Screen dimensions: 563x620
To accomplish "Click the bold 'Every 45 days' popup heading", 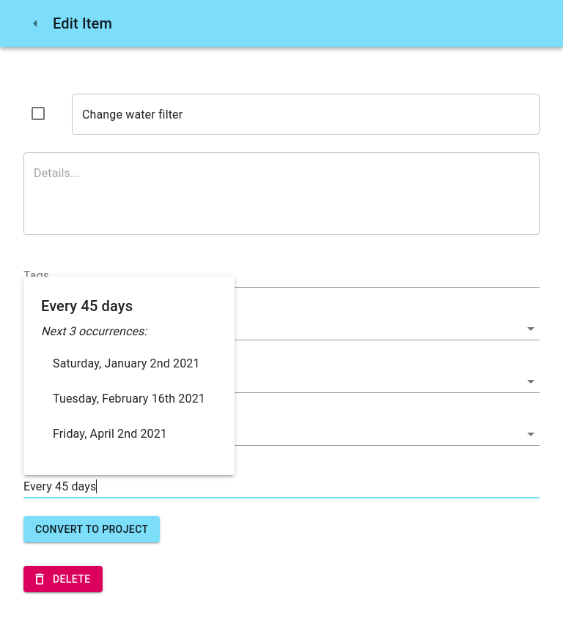I will pyautogui.click(x=87, y=306).
